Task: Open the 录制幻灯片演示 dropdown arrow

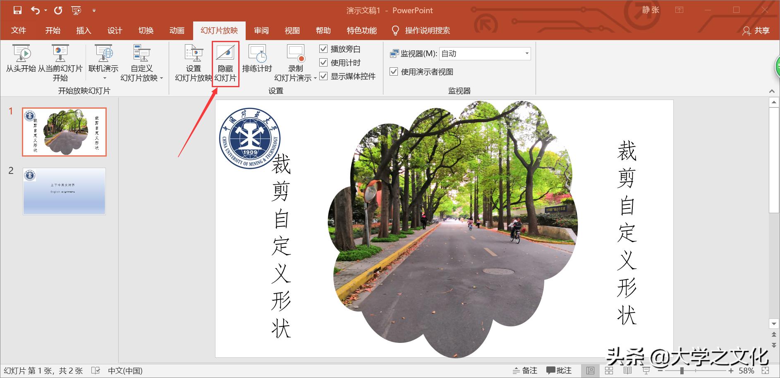Action: click(x=316, y=78)
